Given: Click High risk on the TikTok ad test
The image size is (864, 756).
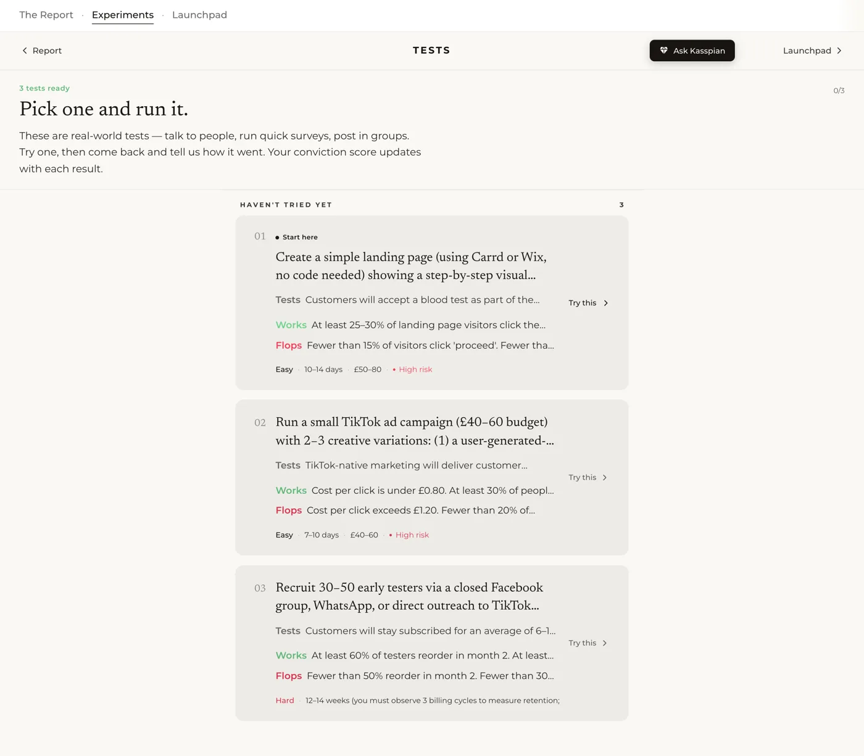Looking at the screenshot, I should pyautogui.click(x=409, y=535).
